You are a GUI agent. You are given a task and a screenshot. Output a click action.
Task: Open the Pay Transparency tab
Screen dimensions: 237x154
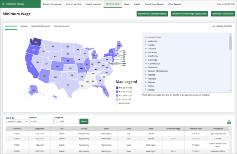(61, 26)
